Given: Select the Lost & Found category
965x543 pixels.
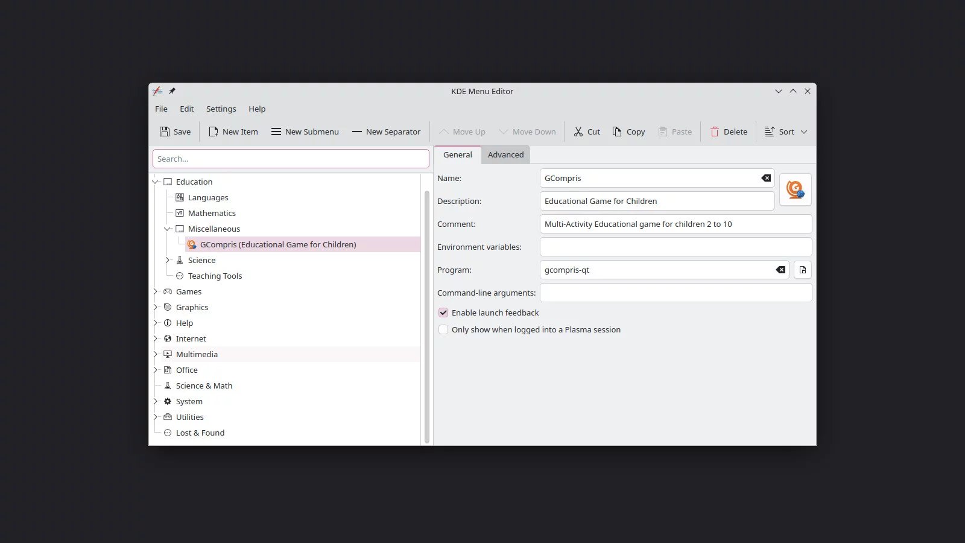Looking at the screenshot, I should 200,433.
